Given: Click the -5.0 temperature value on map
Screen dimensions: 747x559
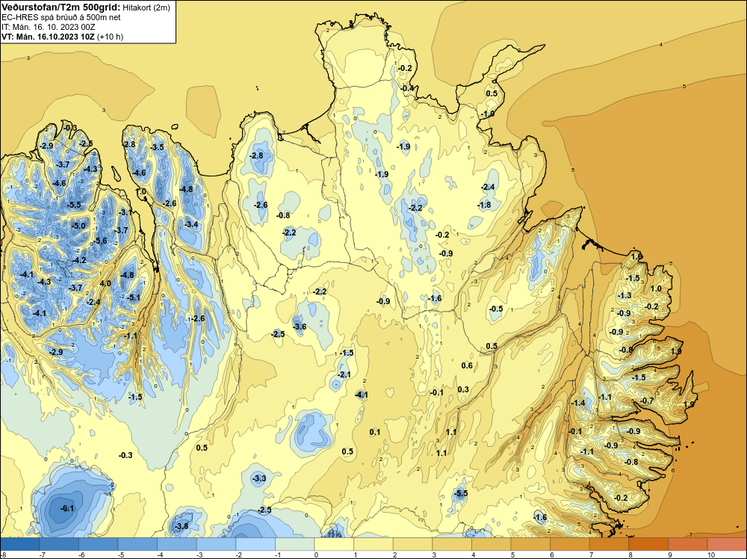Looking at the screenshot, I should pyautogui.click(x=78, y=226).
